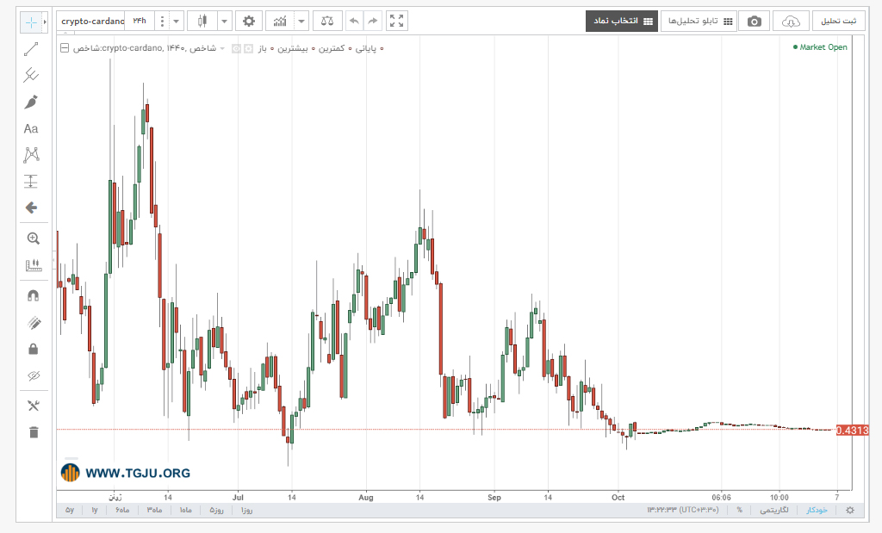
Task: Toggle percent scale in bottom bar
Action: tap(740, 510)
